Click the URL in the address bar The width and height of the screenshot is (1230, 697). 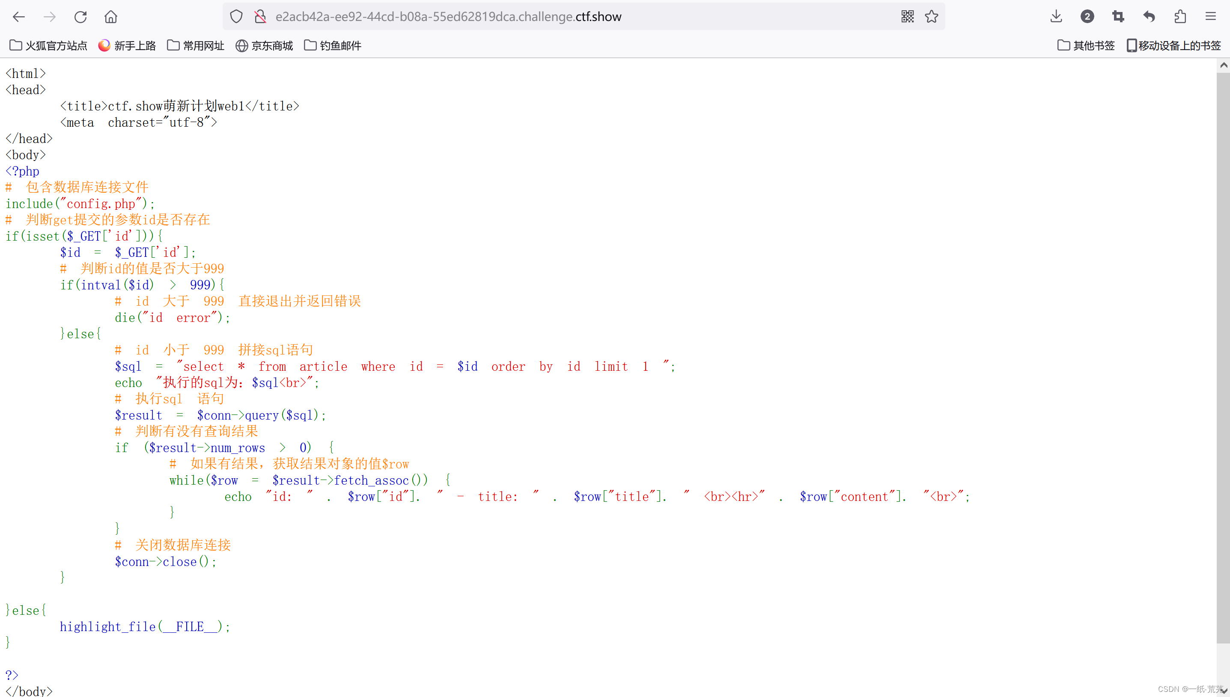[x=448, y=17]
